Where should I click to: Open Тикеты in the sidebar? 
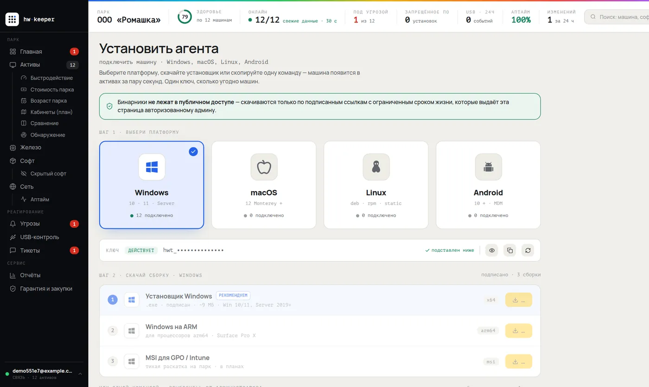pos(44,250)
